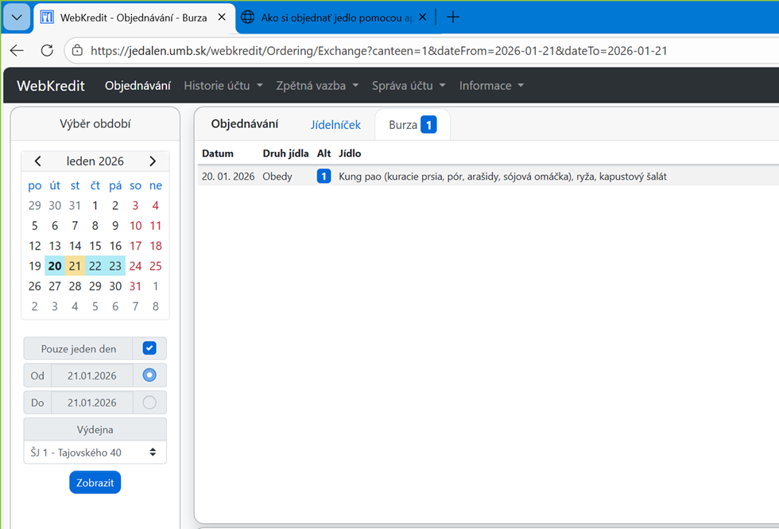Image resolution: width=779 pixels, height=529 pixels.
Task: Go to previous month in calendar
Action: tap(37, 161)
